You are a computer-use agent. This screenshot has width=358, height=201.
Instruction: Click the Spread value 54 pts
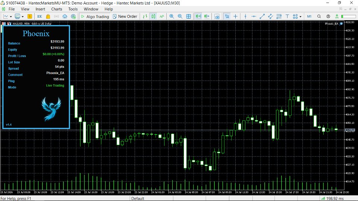(59, 67)
